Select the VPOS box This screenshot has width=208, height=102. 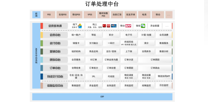[90, 15]
